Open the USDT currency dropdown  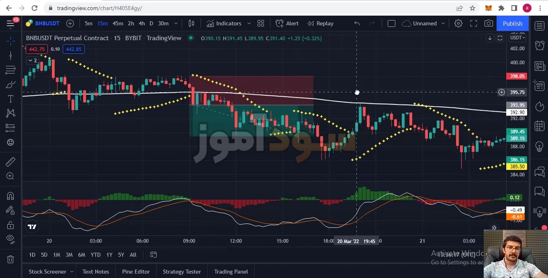(517, 38)
